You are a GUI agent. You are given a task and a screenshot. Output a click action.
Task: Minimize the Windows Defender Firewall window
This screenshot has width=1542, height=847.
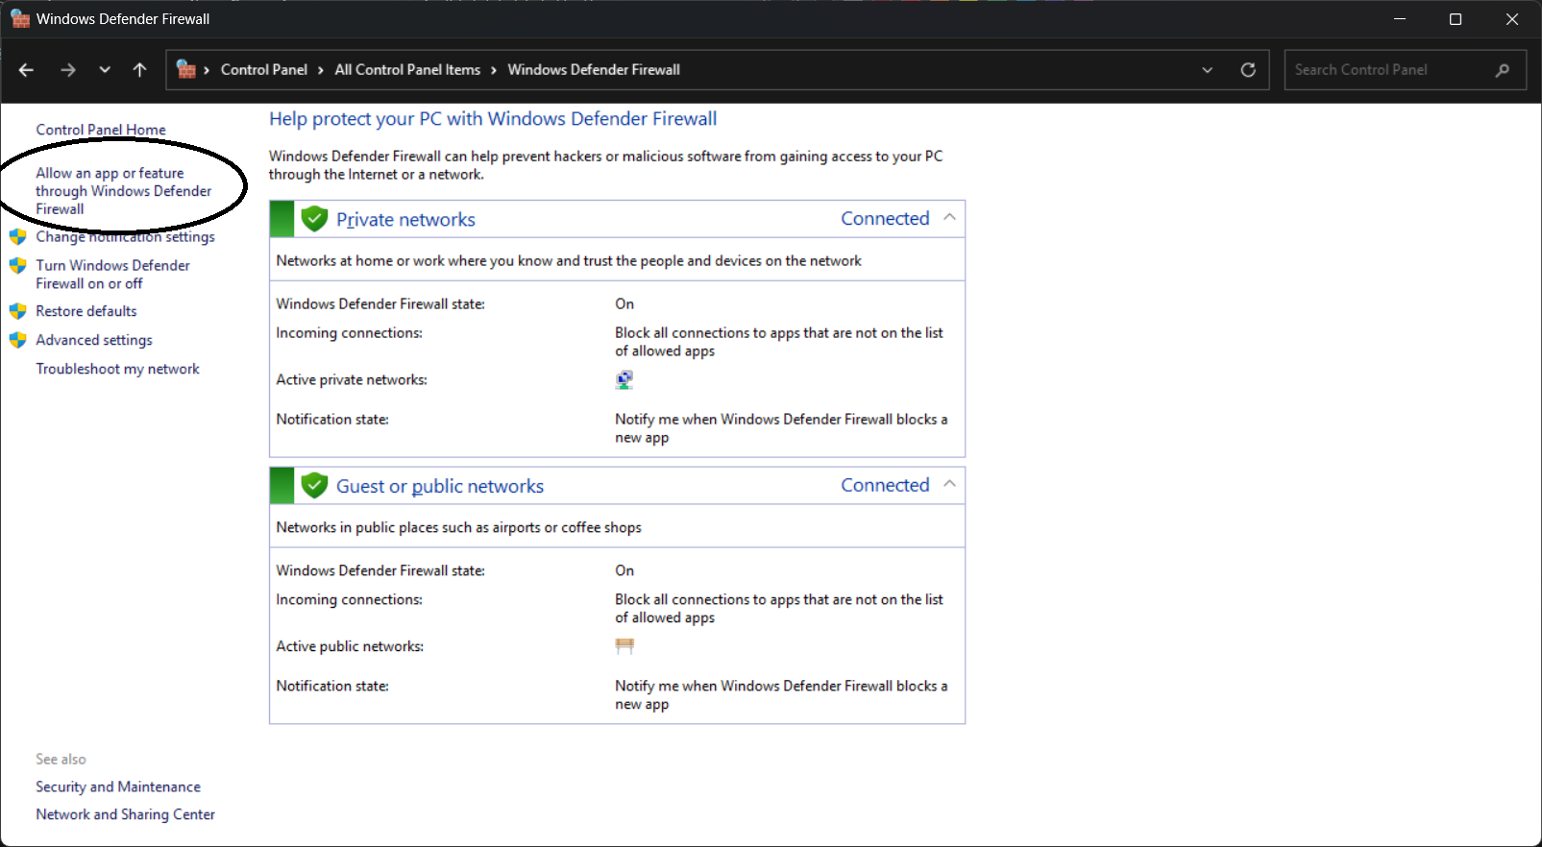(x=1400, y=19)
